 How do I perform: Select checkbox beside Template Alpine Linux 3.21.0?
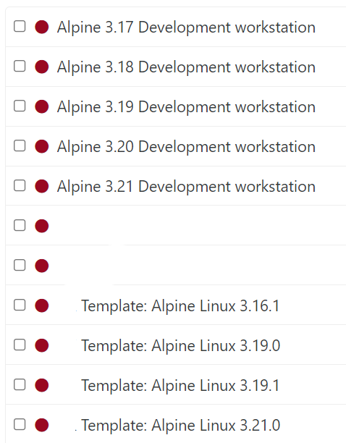(x=20, y=424)
